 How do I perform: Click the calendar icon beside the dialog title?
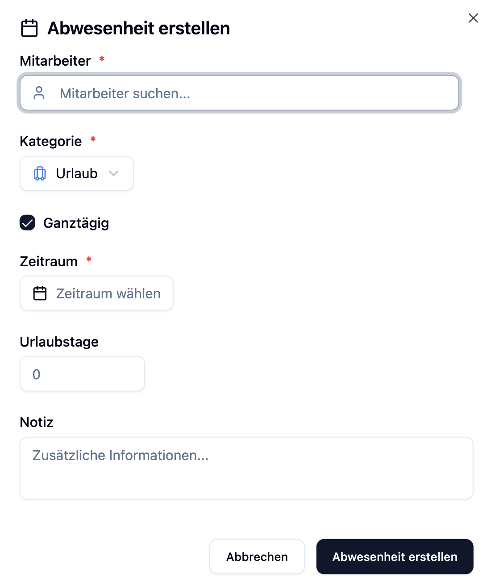(29, 28)
